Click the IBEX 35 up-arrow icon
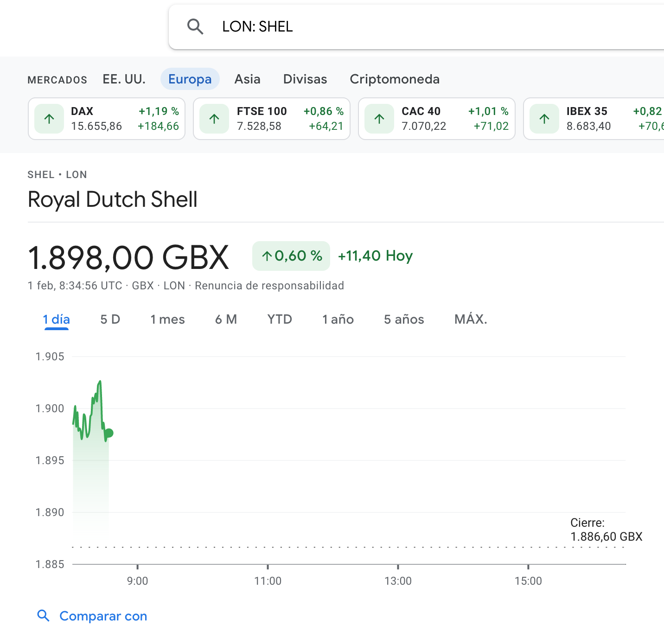664x626 pixels. click(x=544, y=119)
